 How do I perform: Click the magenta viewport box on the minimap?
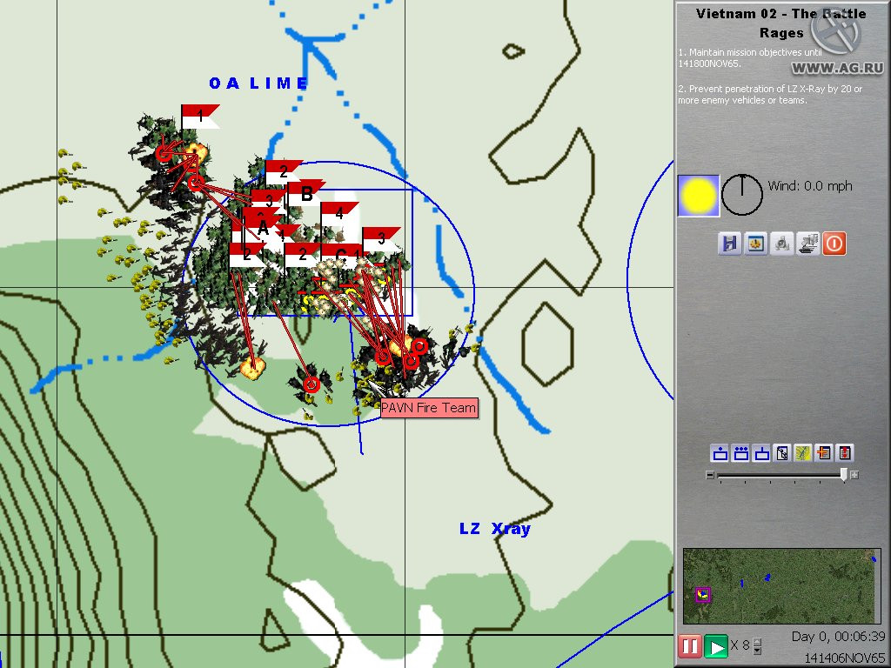[703, 595]
